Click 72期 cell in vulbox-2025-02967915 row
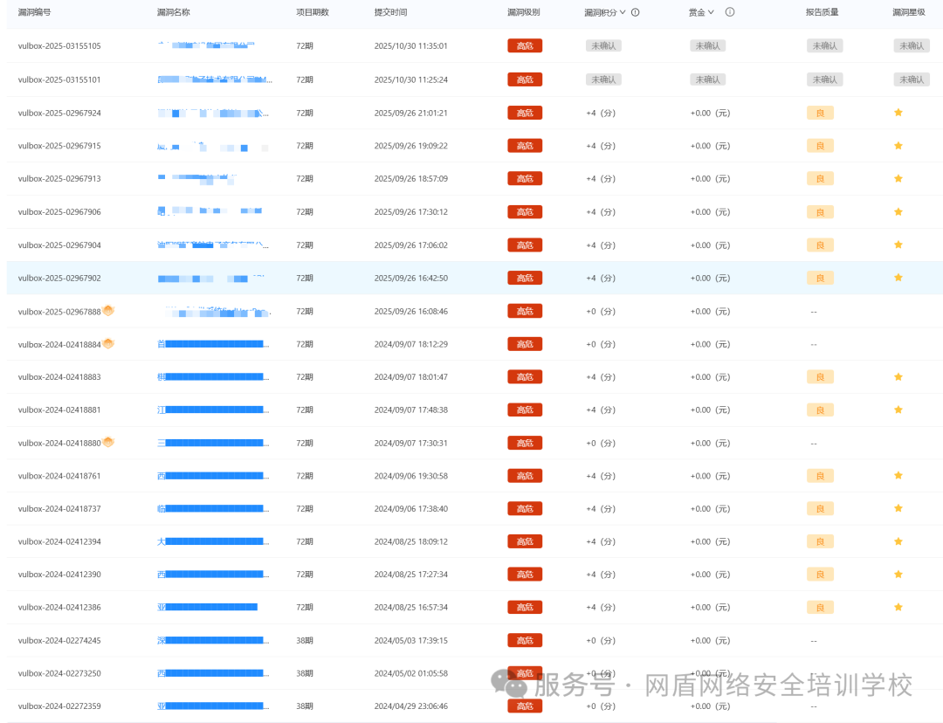Viewport: 943px width, 723px height. (x=305, y=146)
